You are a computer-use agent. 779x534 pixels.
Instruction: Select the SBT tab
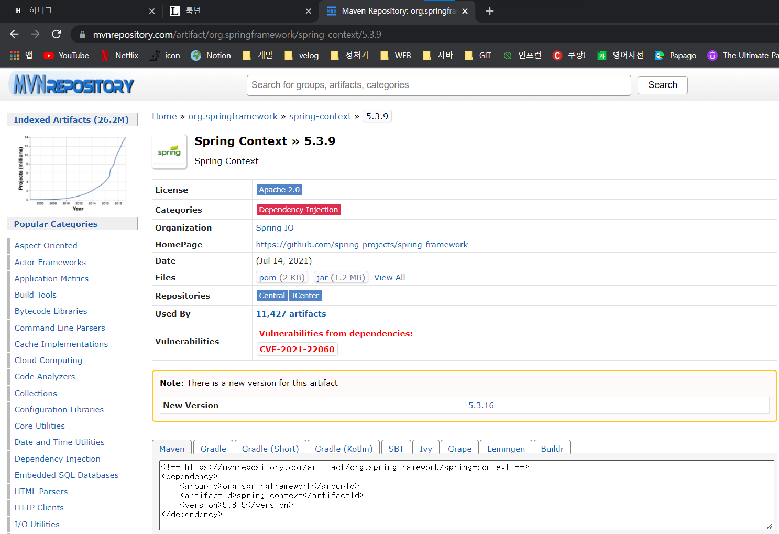(x=396, y=449)
